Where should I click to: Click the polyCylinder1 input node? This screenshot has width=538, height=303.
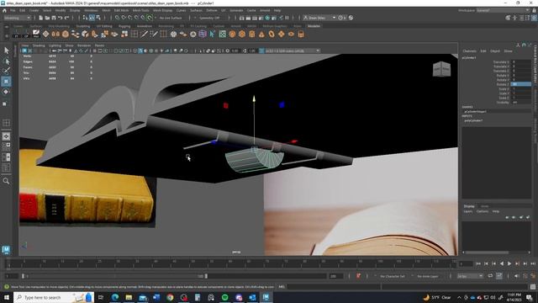tap(473, 120)
